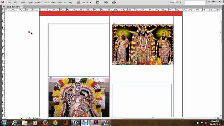The image size is (224, 126).
Task: Switch to the media player app in taskbar
Action: click(76, 122)
